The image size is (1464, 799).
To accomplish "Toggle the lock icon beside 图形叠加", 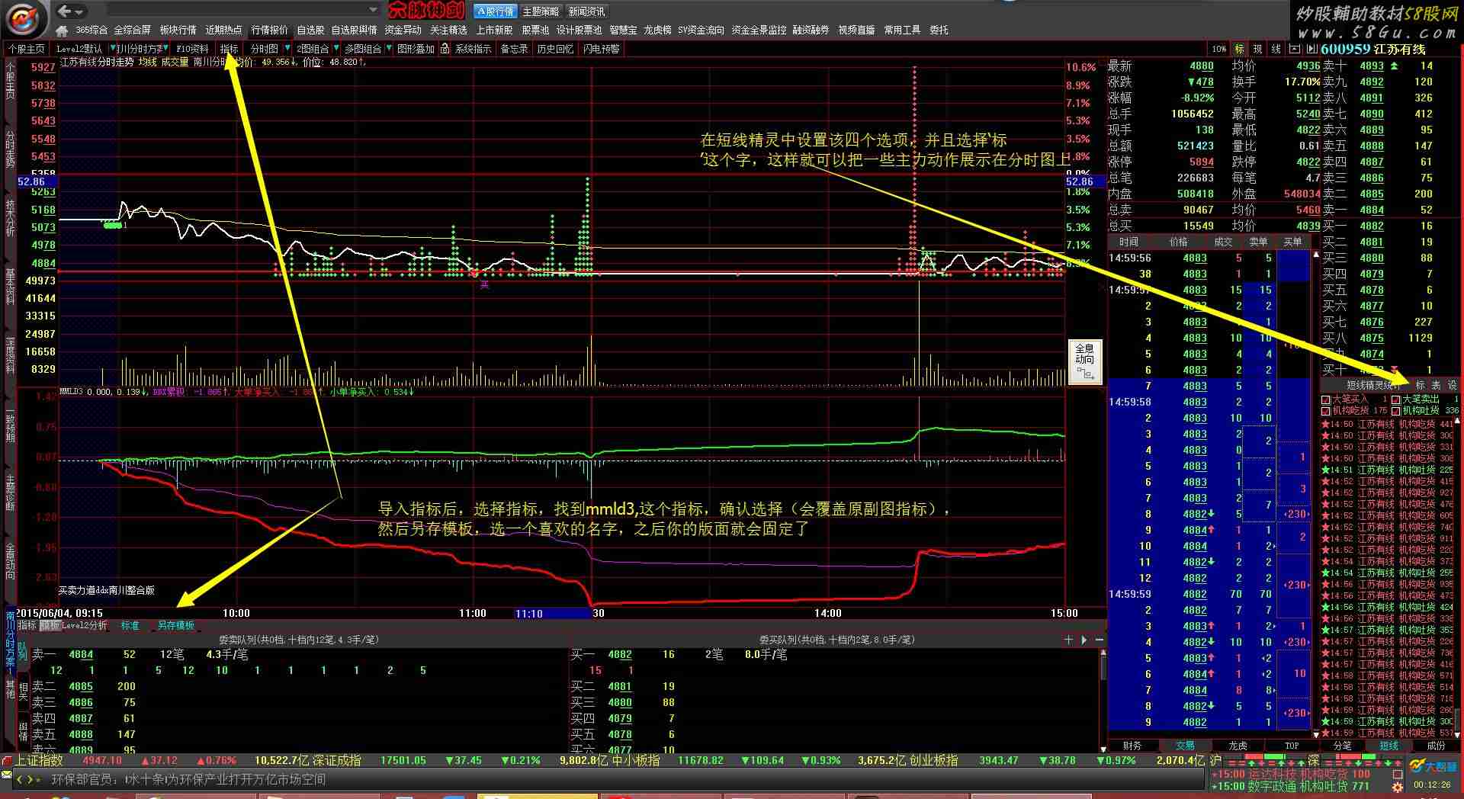I will [445, 49].
